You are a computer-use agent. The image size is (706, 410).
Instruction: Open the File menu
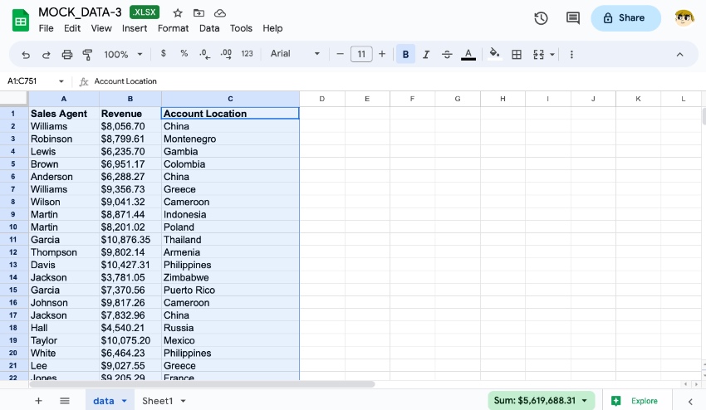[x=46, y=28]
